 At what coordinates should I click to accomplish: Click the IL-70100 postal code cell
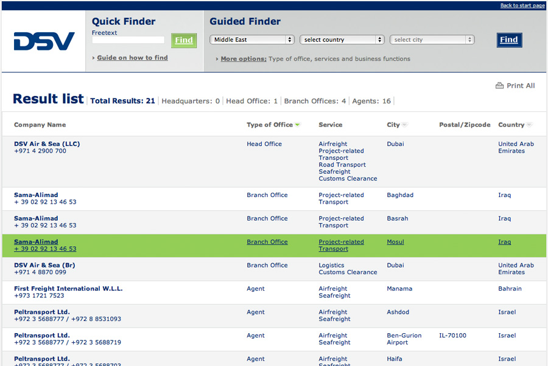click(452, 335)
